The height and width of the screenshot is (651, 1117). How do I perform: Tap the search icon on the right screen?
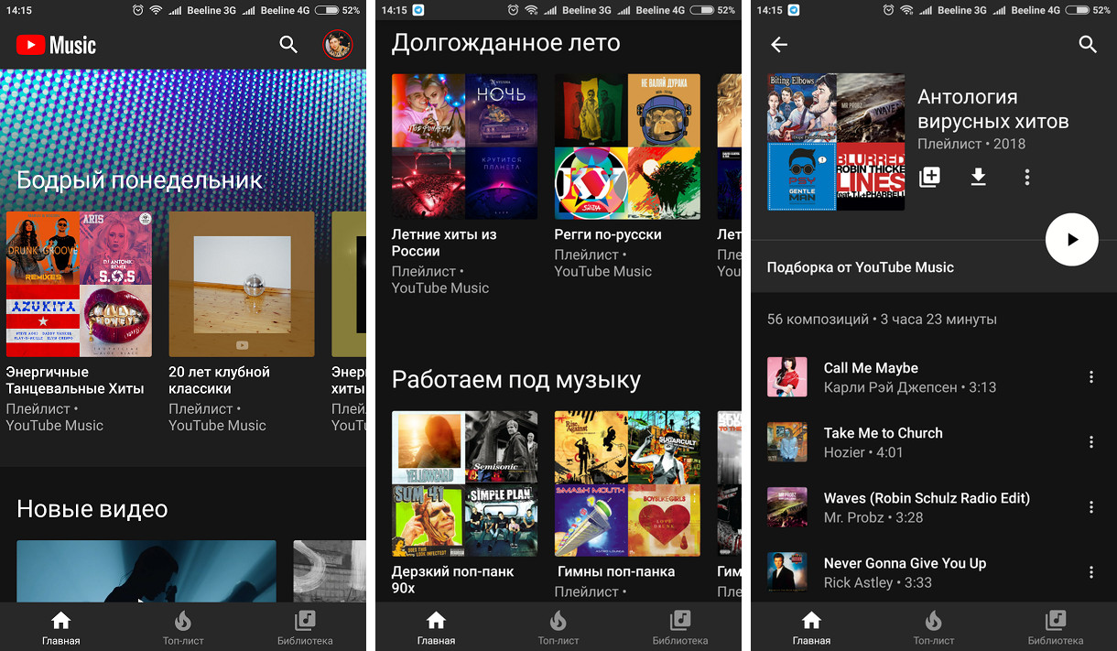tap(1088, 45)
